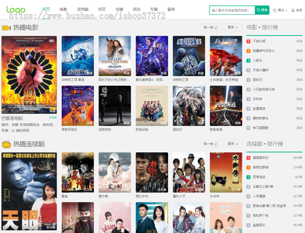Open 更多 in the 热播电影 section
This screenshot has width=305, height=233.
tap(233, 27)
